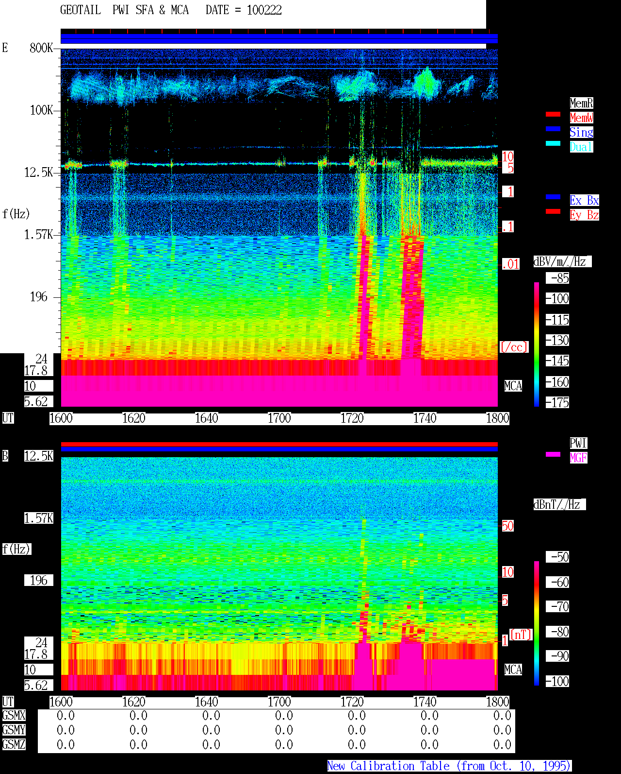Click the -115 color scale value
Screen dimensions: 621x774
557,320
